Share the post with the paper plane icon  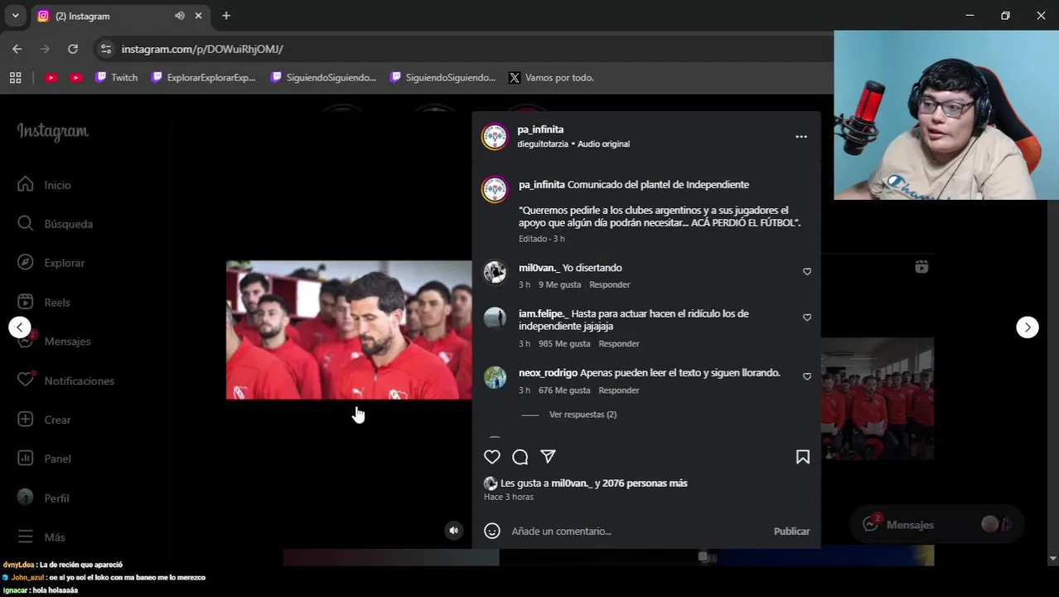pos(548,457)
